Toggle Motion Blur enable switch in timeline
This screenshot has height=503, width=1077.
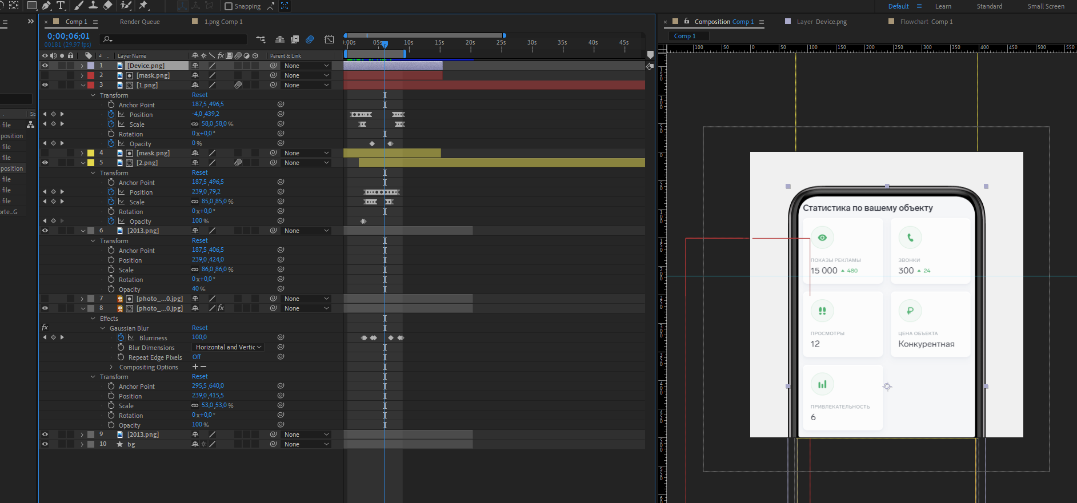[x=310, y=39]
